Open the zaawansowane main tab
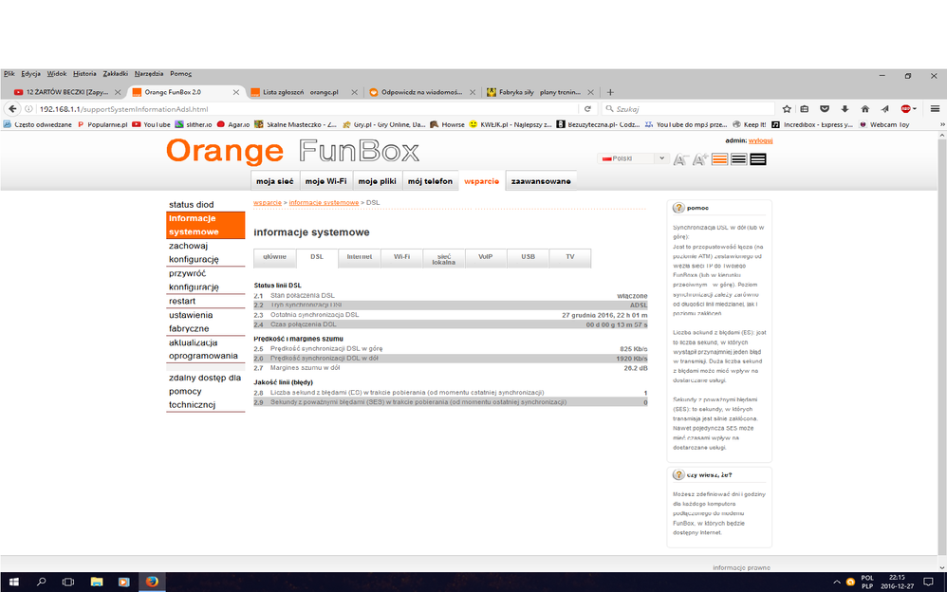The height and width of the screenshot is (592, 947). 541,181
